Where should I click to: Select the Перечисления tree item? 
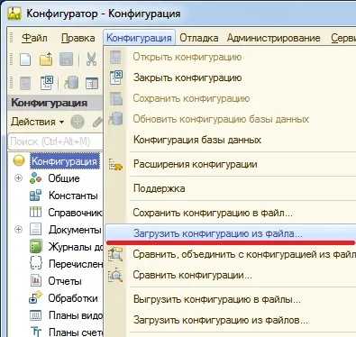tap(76, 264)
